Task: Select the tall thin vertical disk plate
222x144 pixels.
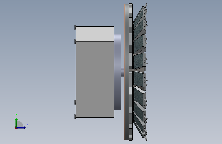Action: [x=126, y=72]
